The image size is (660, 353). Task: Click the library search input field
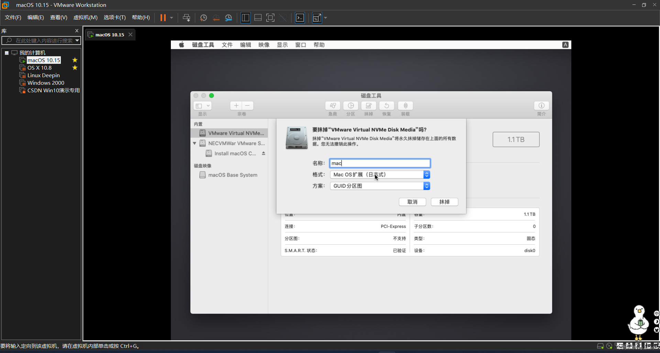click(x=41, y=40)
